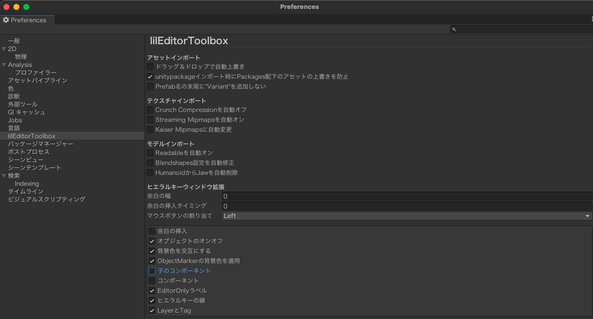Collapse the 2D section in the sidebar

[x=4, y=49]
